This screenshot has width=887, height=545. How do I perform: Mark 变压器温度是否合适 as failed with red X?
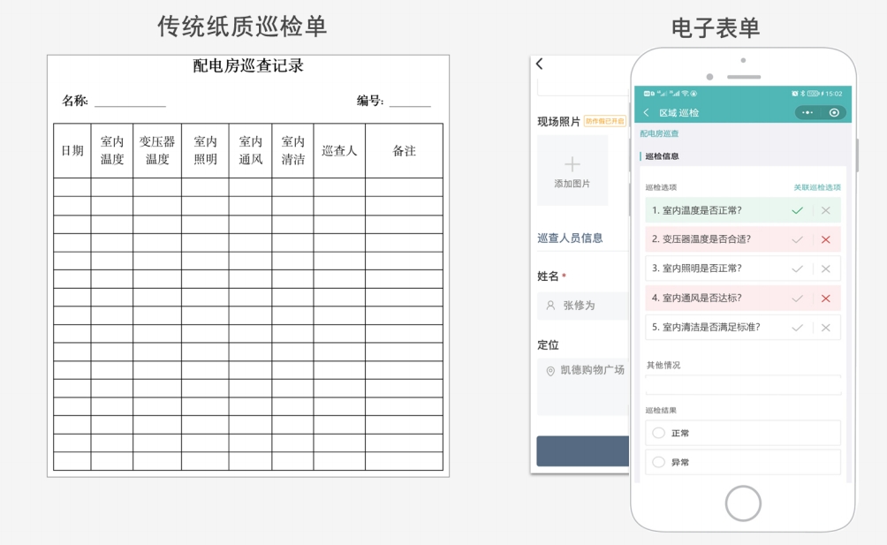tap(825, 239)
